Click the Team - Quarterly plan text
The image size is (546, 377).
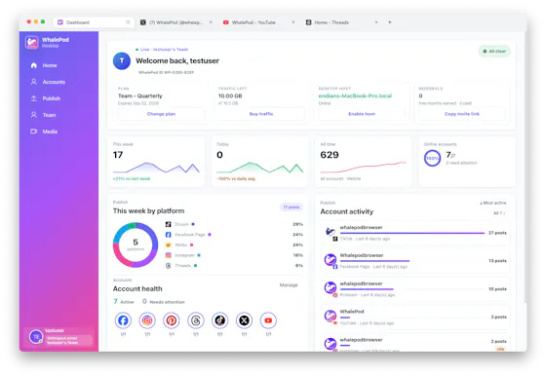click(140, 96)
